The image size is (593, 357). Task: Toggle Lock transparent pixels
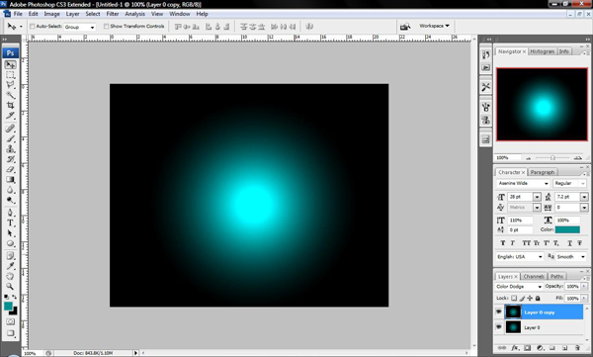[514, 299]
